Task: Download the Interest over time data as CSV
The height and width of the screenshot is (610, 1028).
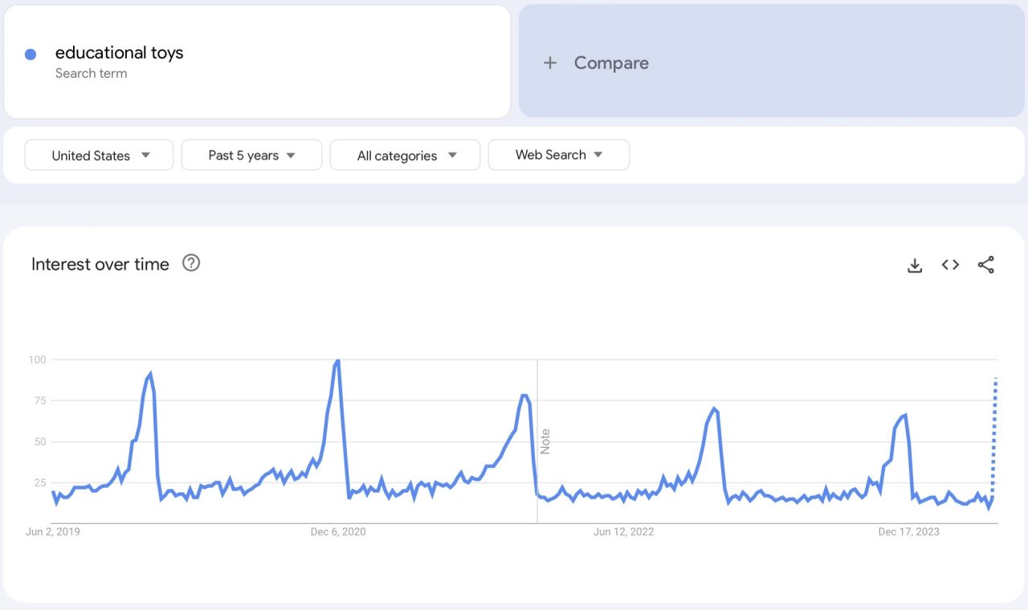Action: [915, 264]
